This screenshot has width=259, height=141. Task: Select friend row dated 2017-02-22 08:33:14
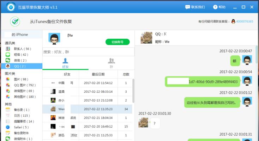[88, 92]
